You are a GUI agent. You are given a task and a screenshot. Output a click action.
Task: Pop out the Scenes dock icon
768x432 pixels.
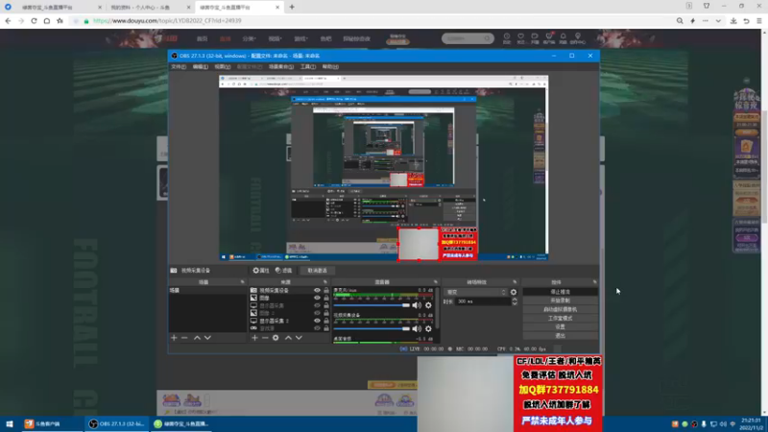click(242, 282)
